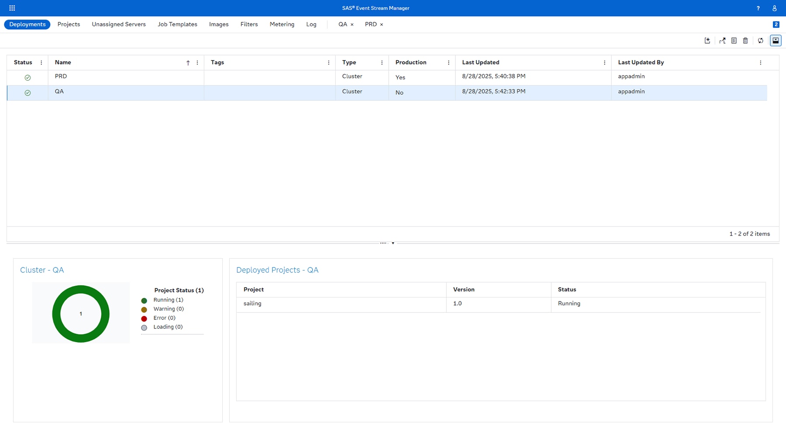The height and width of the screenshot is (442, 786).
Task: Click the Deployments navigation button
Action: pos(27,24)
